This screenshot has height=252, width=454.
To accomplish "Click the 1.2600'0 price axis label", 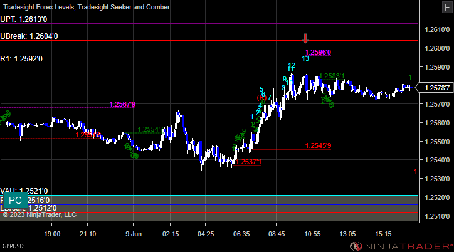I will [437, 48].
